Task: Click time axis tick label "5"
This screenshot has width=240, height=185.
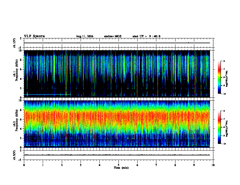Action: point(118,165)
